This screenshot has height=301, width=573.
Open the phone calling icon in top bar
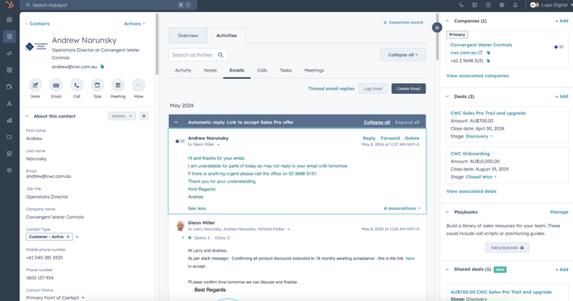(461, 5)
